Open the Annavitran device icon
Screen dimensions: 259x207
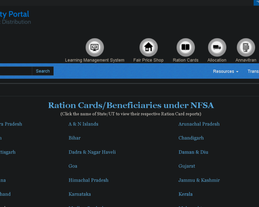pyautogui.click(x=246, y=47)
